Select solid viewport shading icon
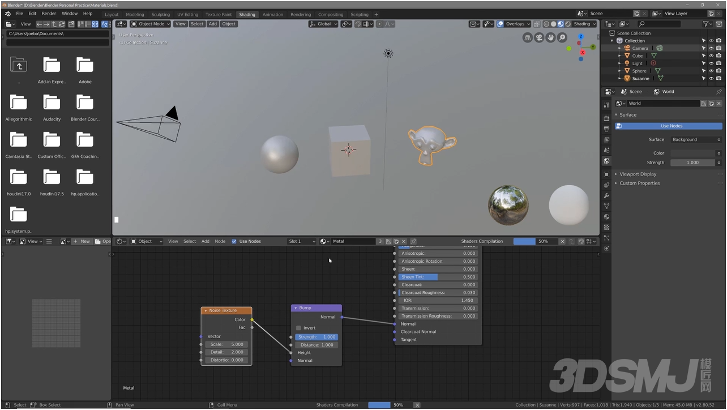Viewport: 727px width, 410px height. coord(553,24)
